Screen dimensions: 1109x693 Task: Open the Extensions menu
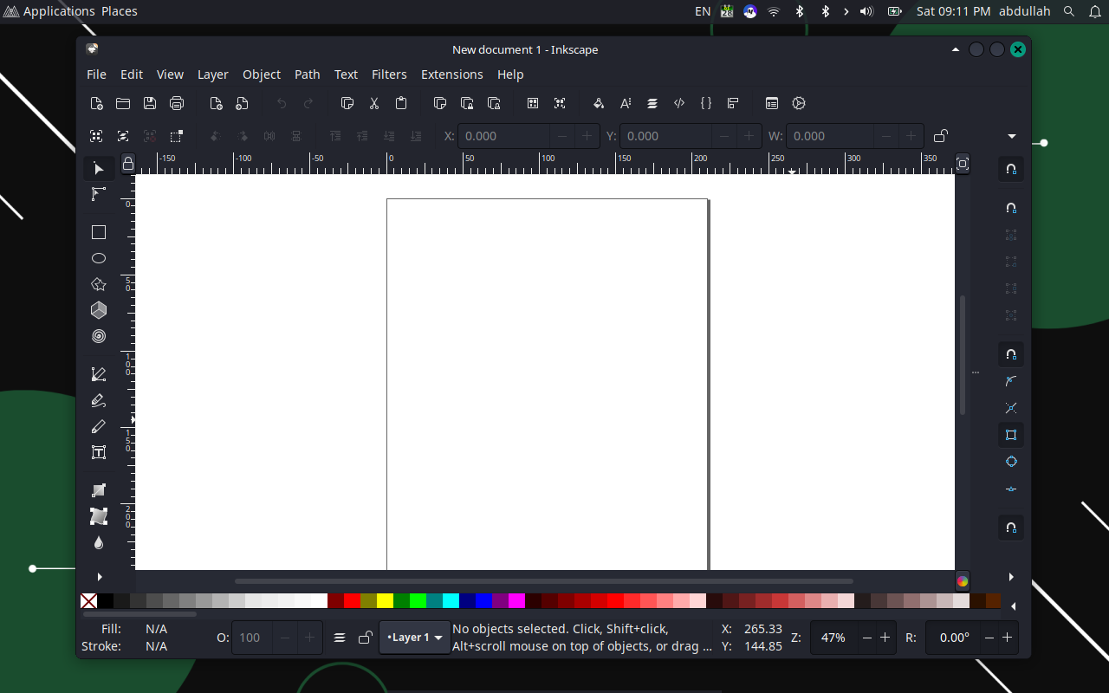(451, 74)
